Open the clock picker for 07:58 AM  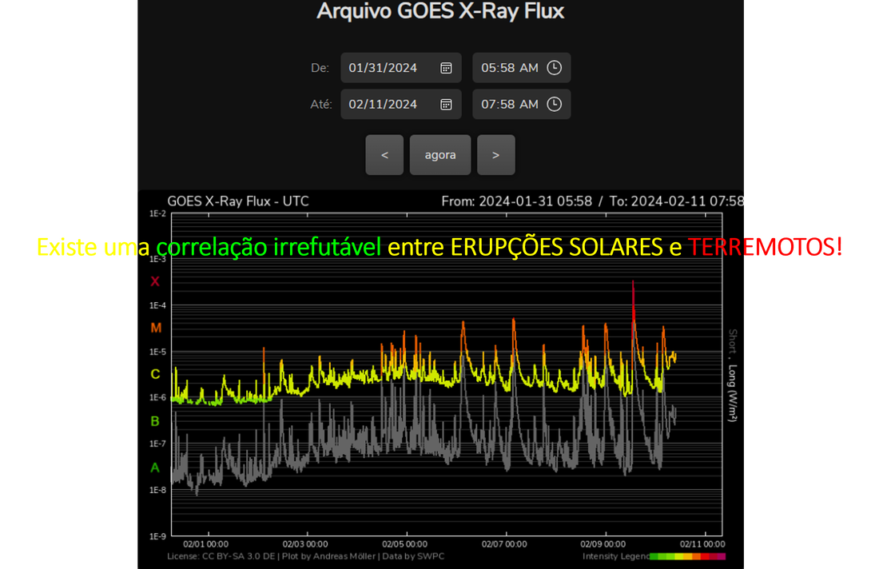point(554,104)
